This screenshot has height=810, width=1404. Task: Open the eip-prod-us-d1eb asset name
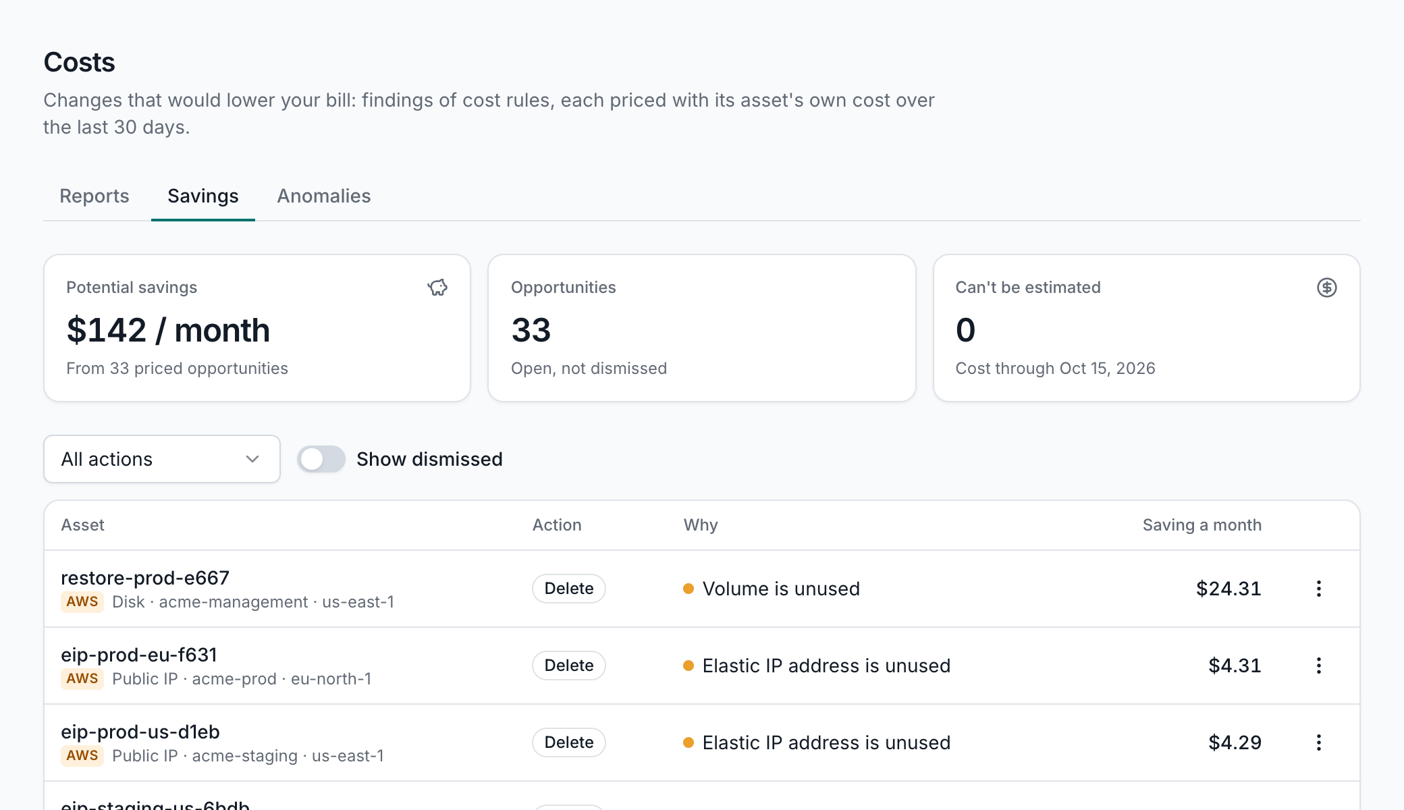pyautogui.click(x=140, y=732)
